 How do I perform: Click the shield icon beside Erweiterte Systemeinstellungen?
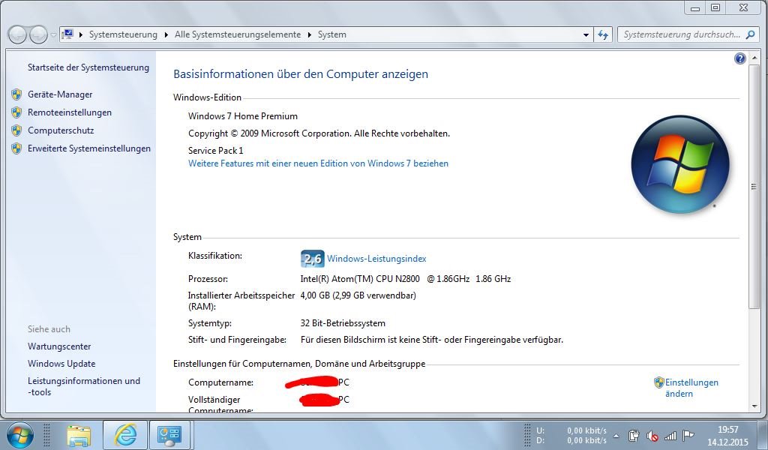pos(16,148)
